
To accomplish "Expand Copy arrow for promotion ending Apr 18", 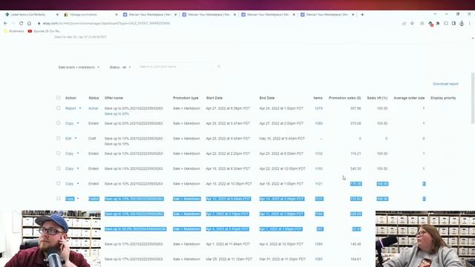I will point(78,184).
